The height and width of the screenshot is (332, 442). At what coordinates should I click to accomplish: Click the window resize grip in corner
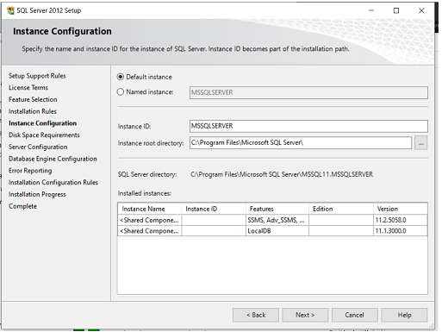pos(432,326)
